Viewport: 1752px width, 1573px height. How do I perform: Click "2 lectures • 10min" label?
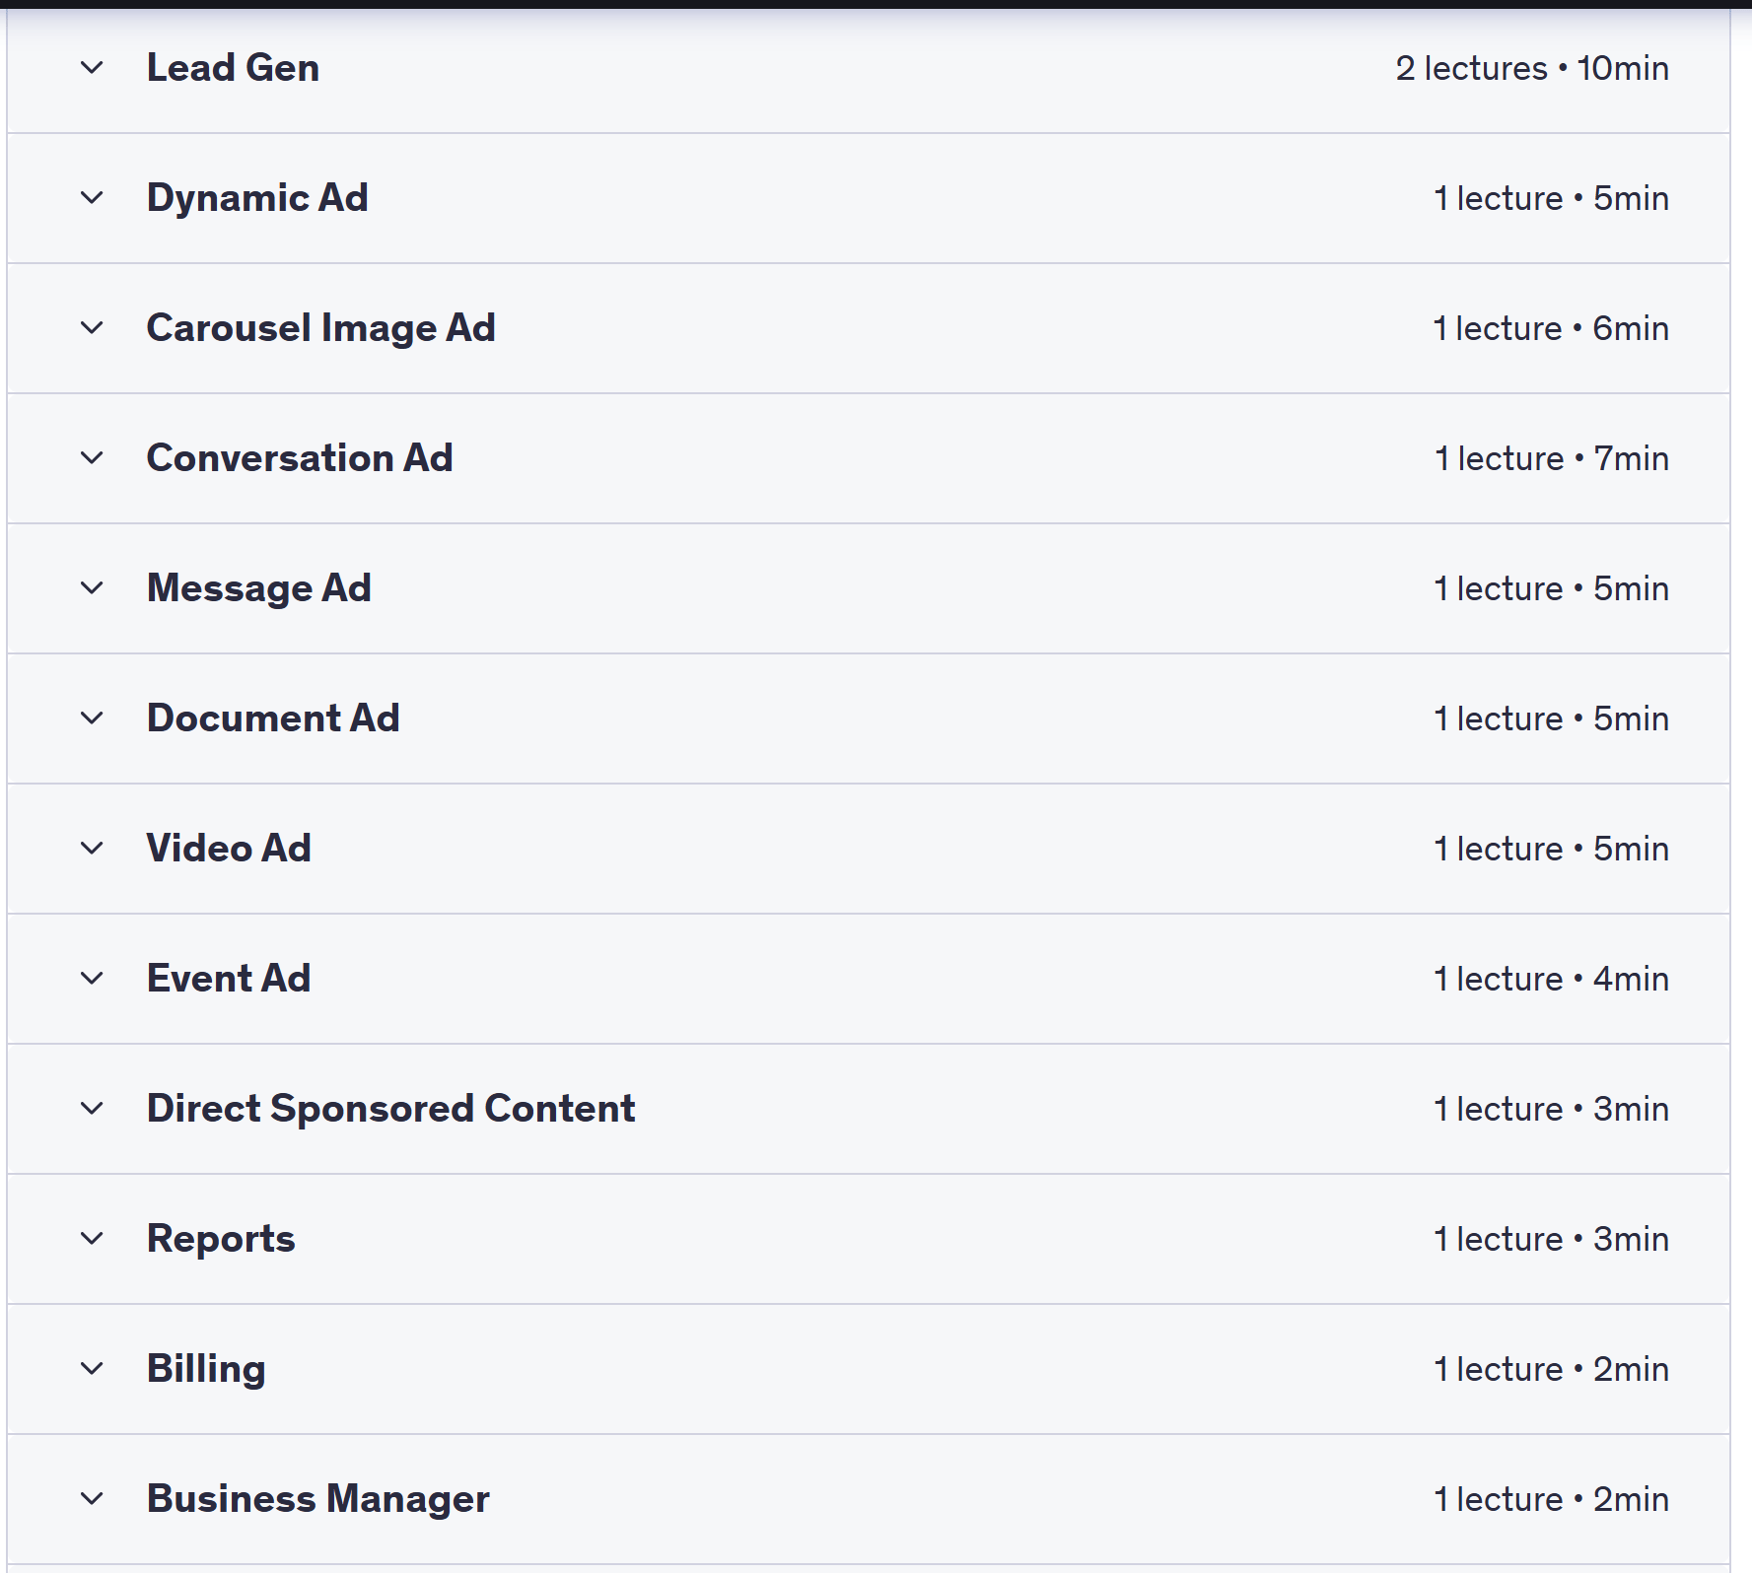tap(1531, 68)
